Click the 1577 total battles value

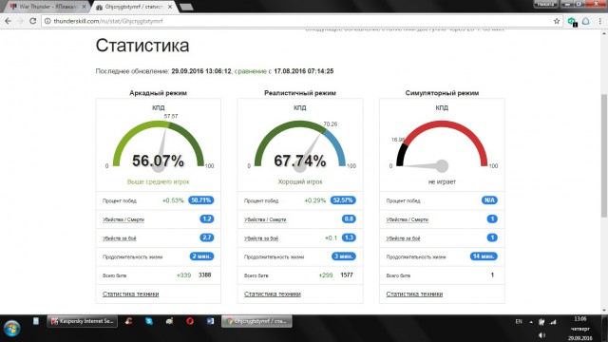click(347, 275)
